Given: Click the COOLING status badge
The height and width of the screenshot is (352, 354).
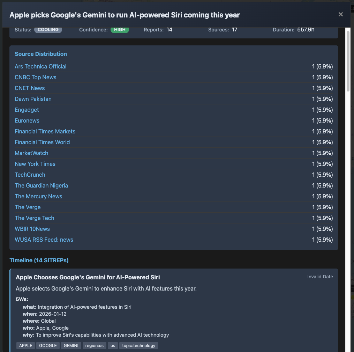Looking at the screenshot, I should [x=48, y=30].
